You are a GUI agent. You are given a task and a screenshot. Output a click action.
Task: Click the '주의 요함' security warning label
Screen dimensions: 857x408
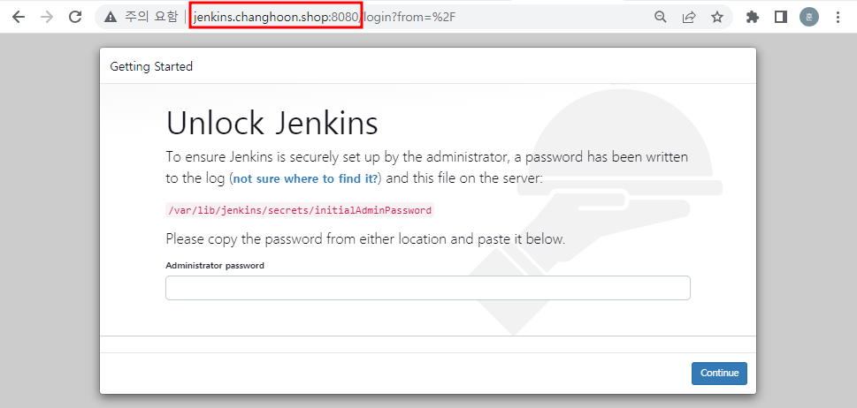pos(151,18)
